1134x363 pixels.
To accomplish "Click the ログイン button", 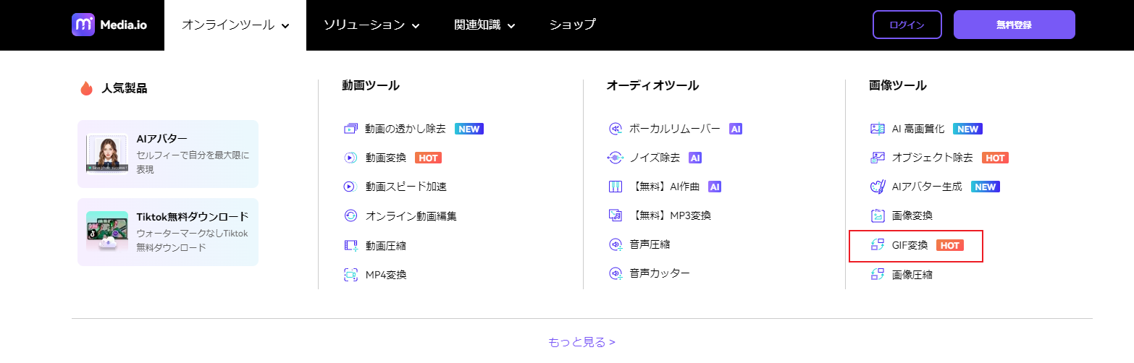I will [x=907, y=25].
